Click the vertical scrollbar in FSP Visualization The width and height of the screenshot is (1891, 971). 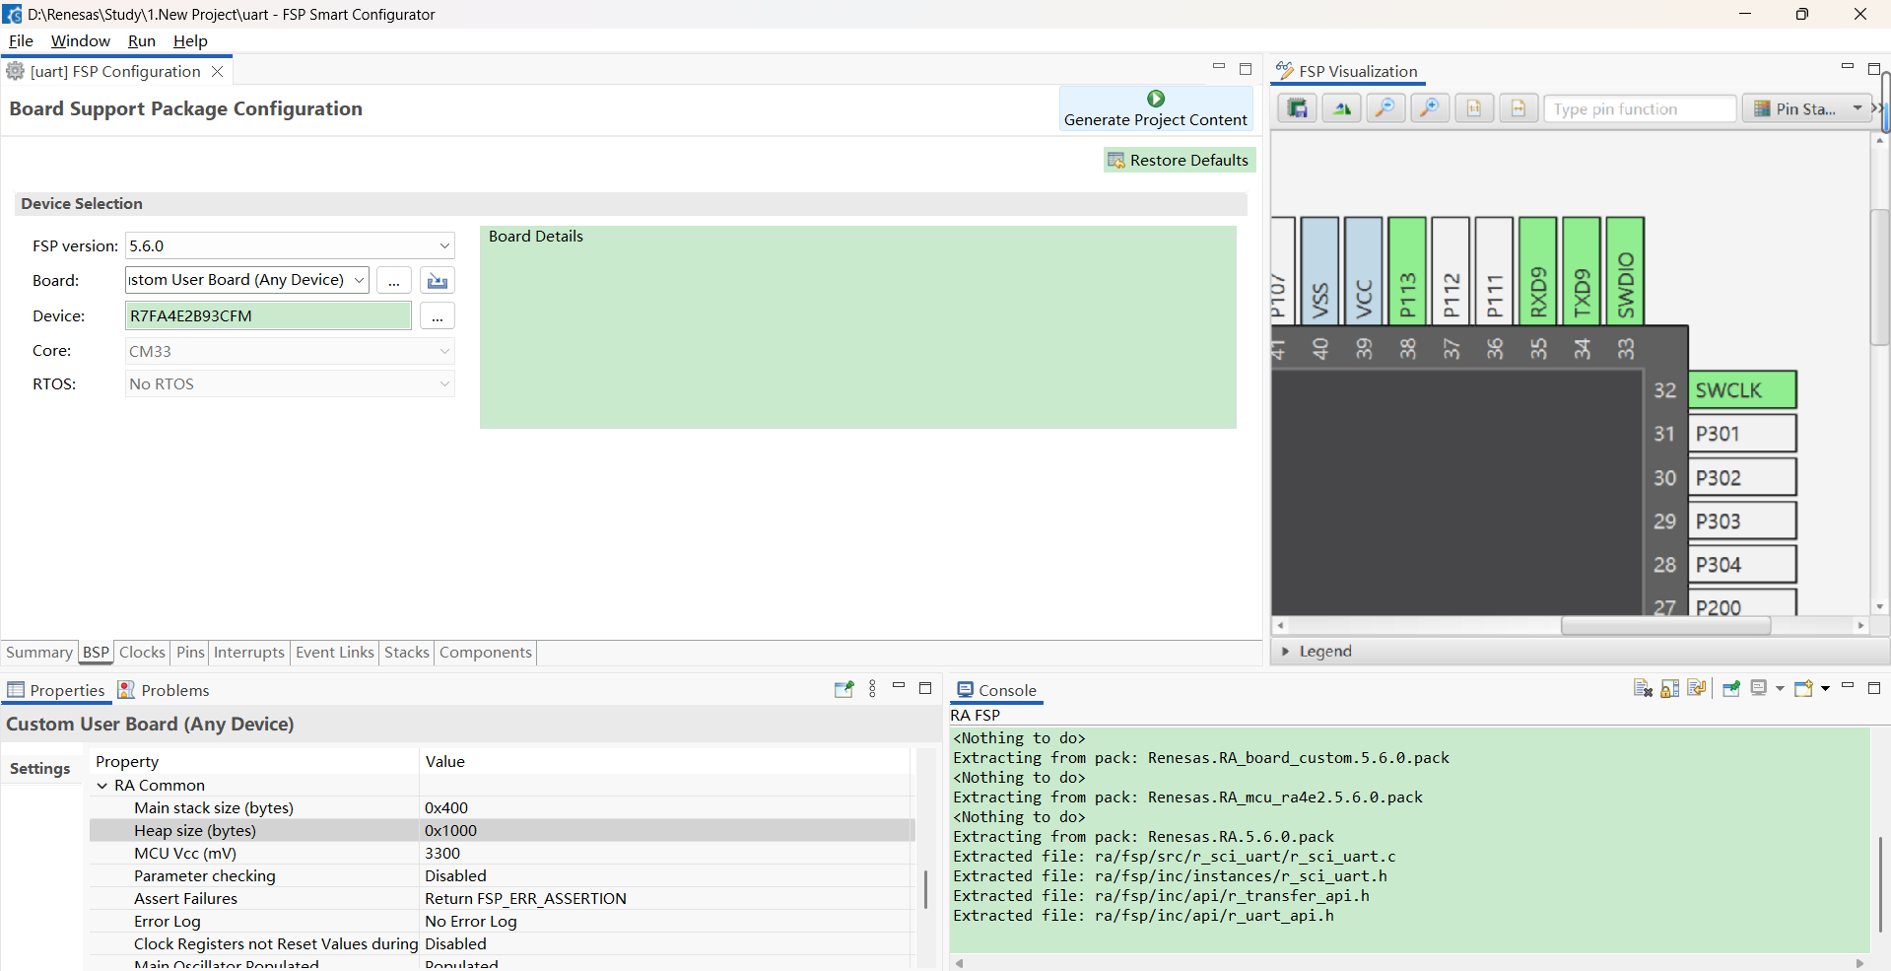coord(1879,276)
